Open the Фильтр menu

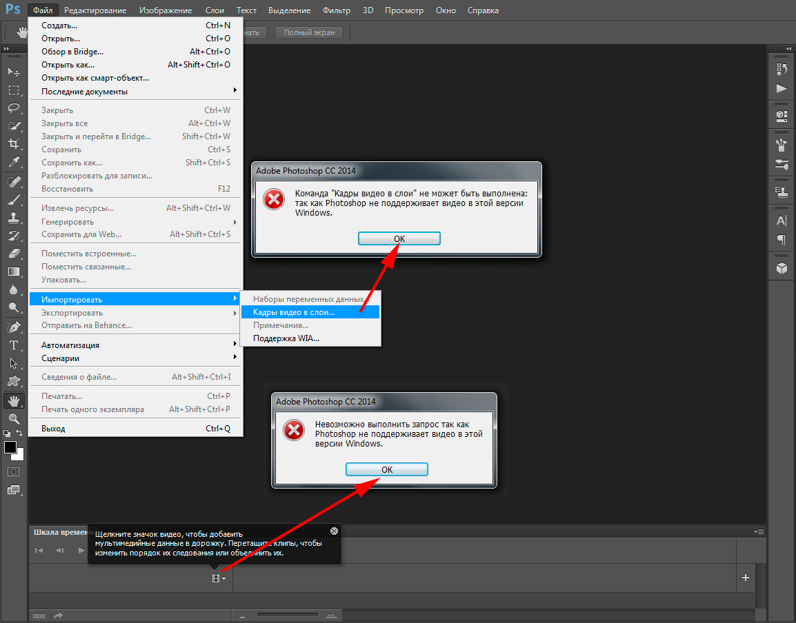pyautogui.click(x=337, y=10)
